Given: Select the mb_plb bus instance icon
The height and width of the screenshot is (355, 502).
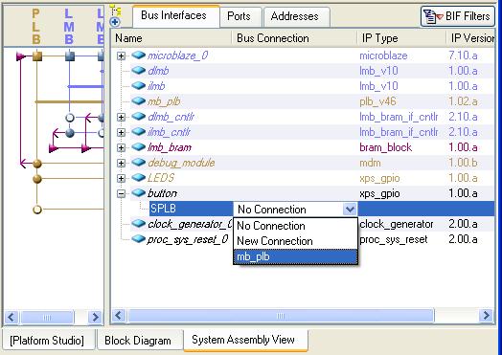Looking at the screenshot, I should [x=139, y=101].
